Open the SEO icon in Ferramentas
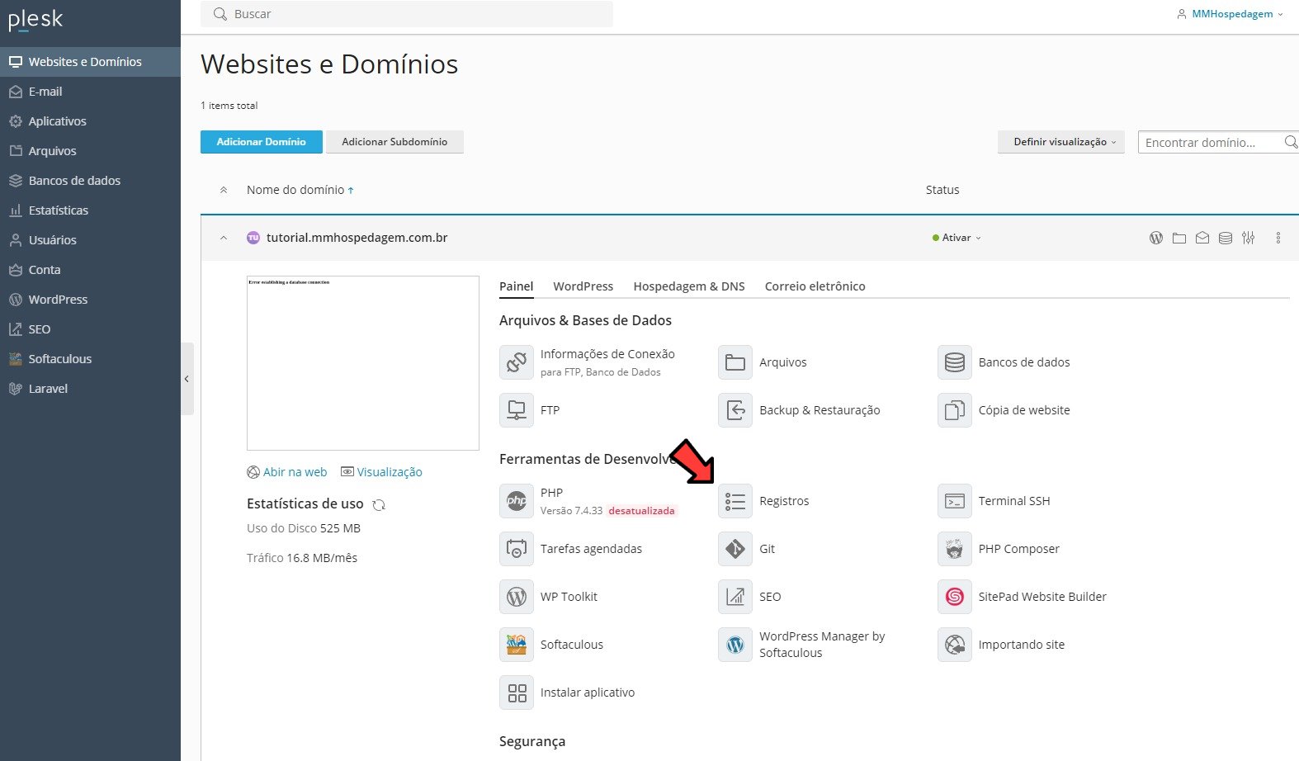 [x=735, y=597]
